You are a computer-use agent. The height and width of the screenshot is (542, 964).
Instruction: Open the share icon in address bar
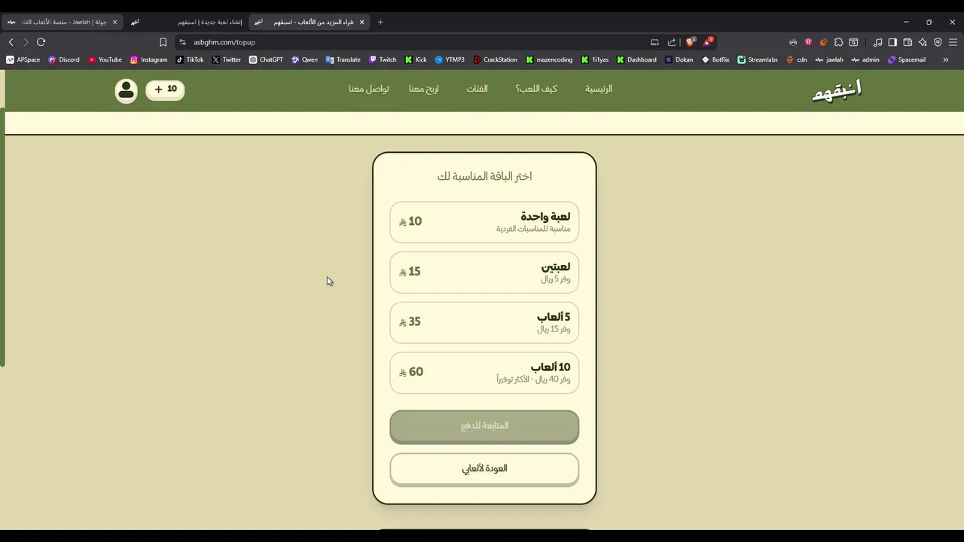point(672,42)
